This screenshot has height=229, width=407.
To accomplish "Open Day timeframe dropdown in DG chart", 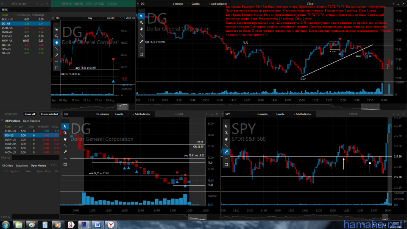I will [94, 18].
